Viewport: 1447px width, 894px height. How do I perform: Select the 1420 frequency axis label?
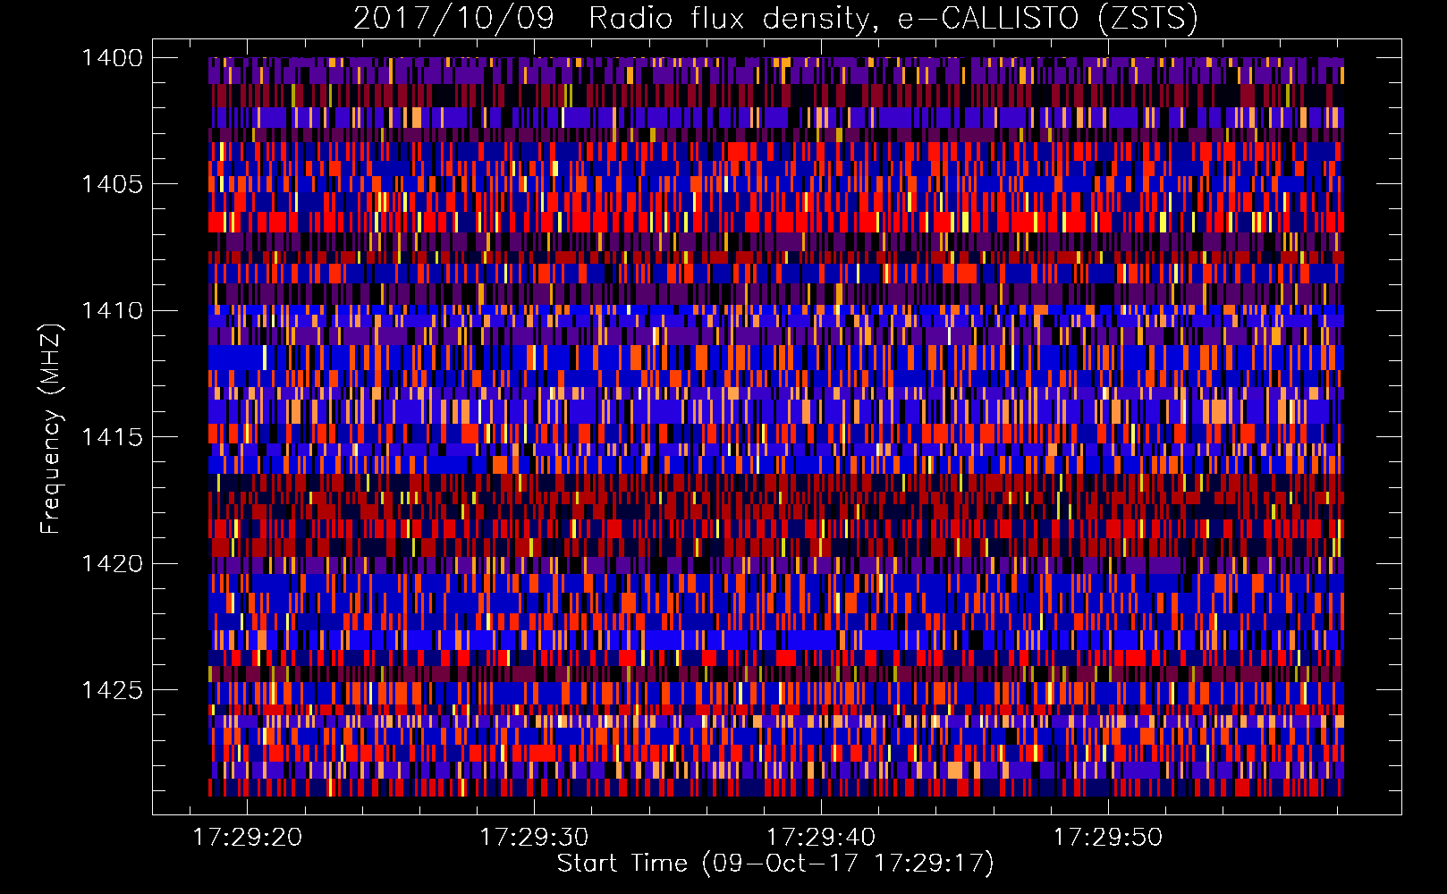click(112, 564)
